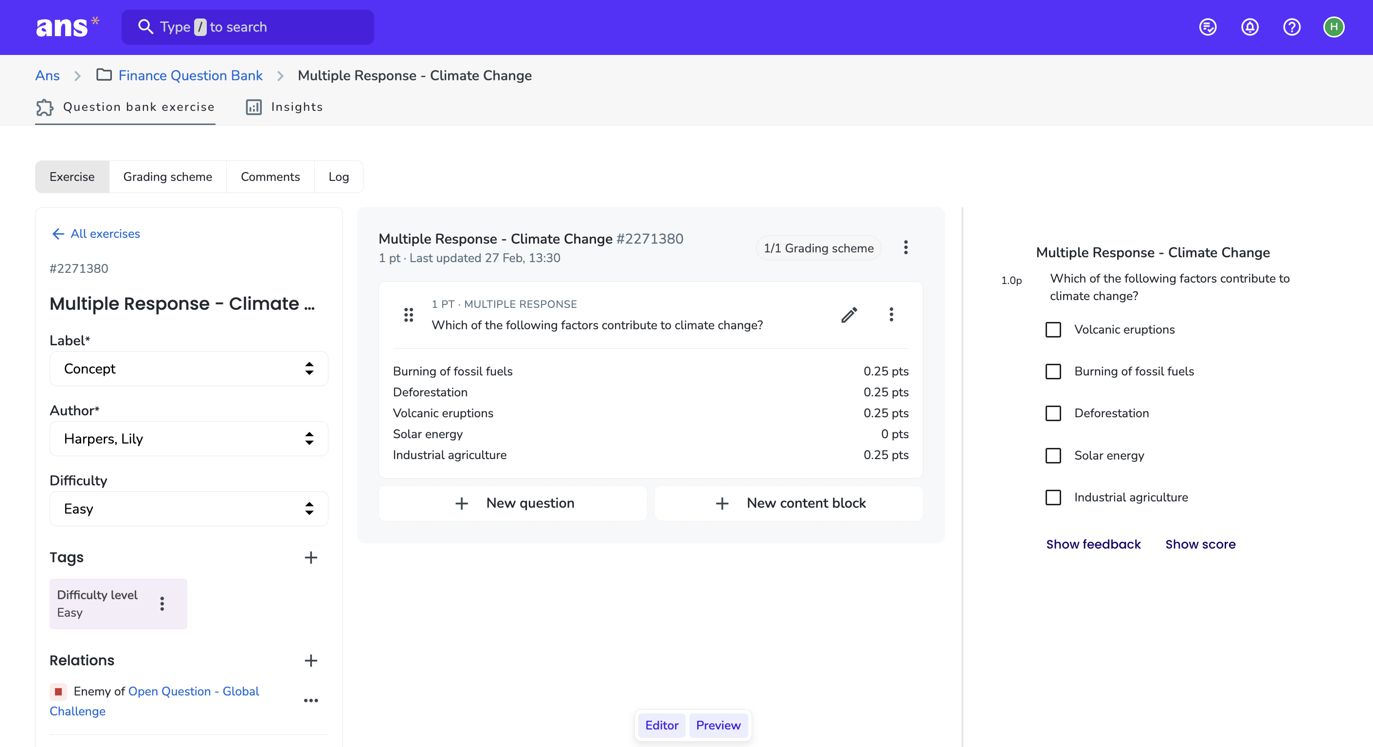
Task: Click the Insights chart icon
Action: (253, 107)
